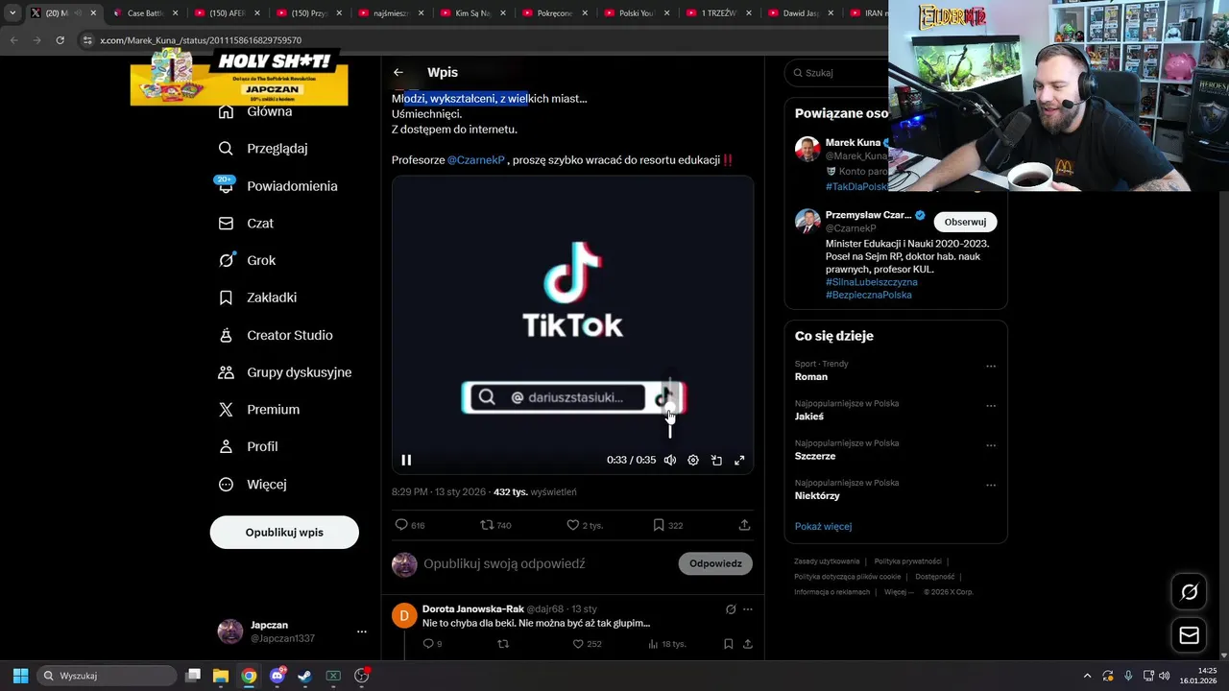Open browser tab list dropdown arrow
Viewport: 1229px width, 691px height.
12,13
